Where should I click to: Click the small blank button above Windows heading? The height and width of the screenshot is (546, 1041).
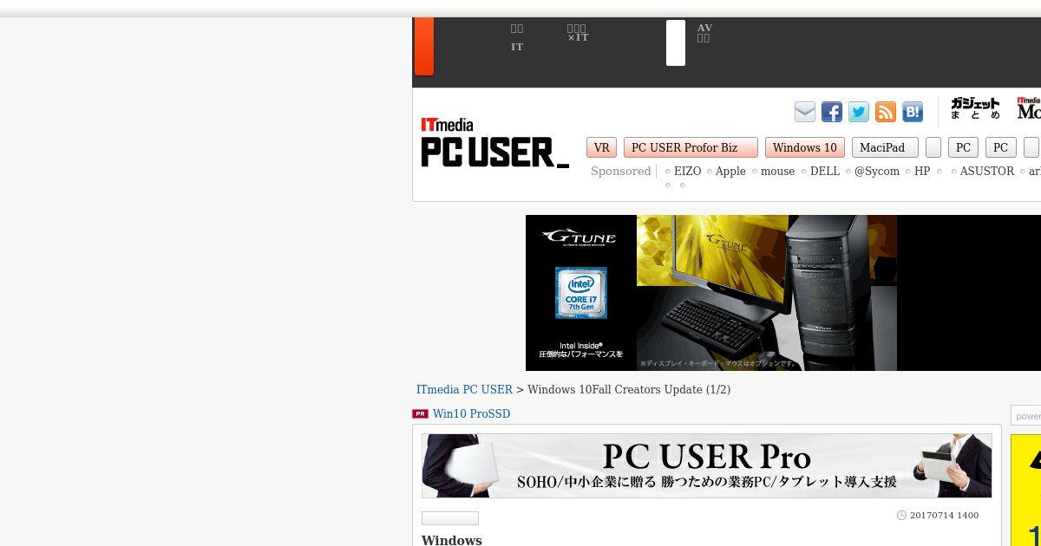450,518
